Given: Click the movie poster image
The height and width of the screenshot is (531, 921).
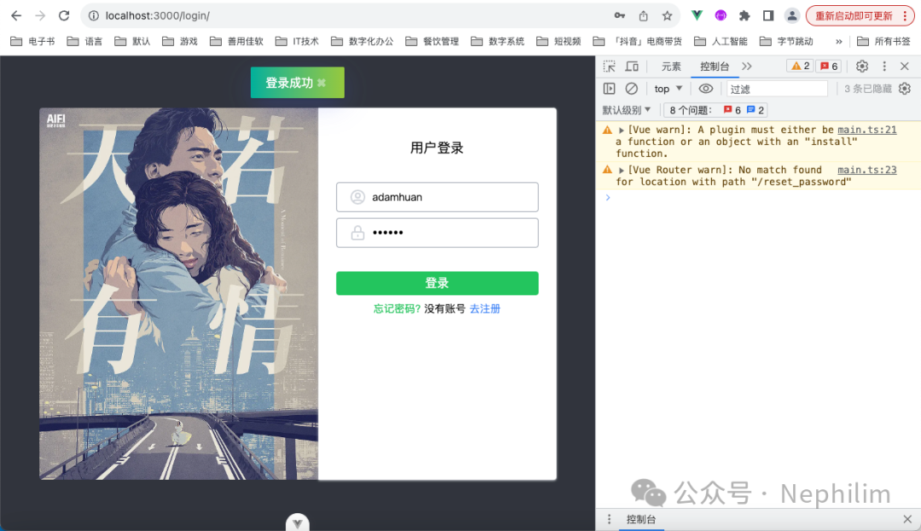Looking at the screenshot, I should [178, 293].
